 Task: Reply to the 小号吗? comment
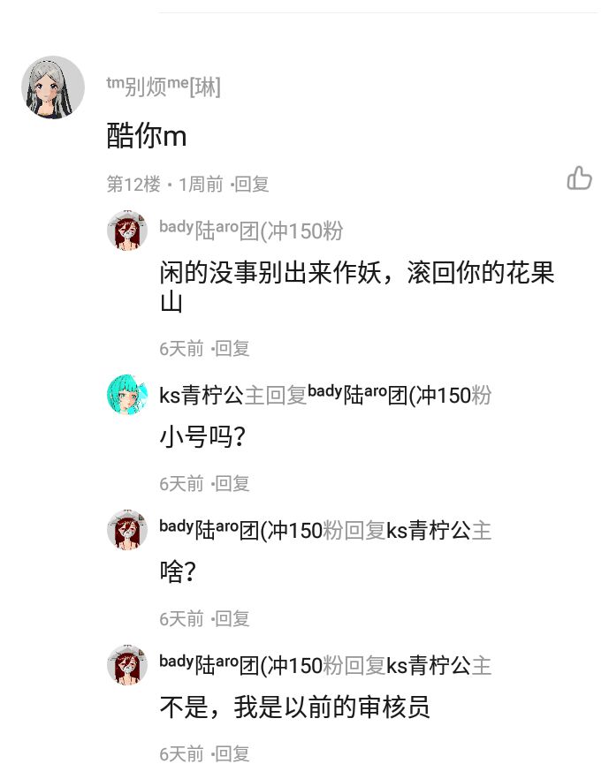232,483
